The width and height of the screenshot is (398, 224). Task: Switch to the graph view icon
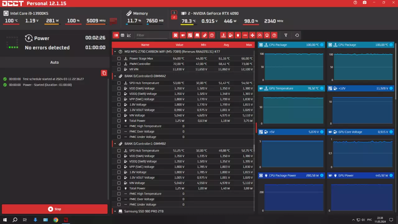pos(129,35)
